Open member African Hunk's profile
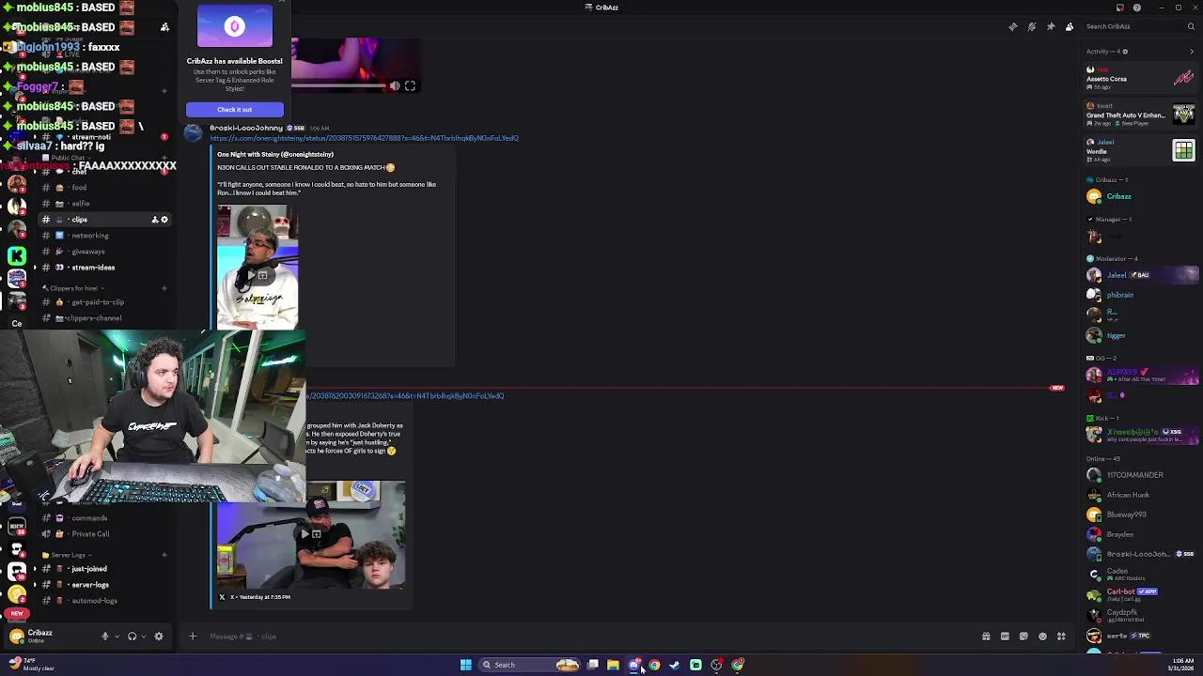The width and height of the screenshot is (1203, 676). click(x=1141, y=495)
